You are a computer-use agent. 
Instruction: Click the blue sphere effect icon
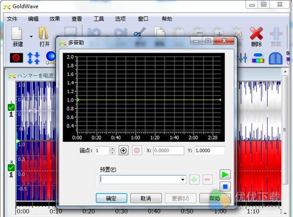[x=51, y=58]
